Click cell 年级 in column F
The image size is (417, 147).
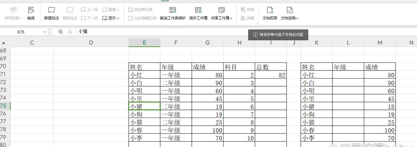pos(176,66)
